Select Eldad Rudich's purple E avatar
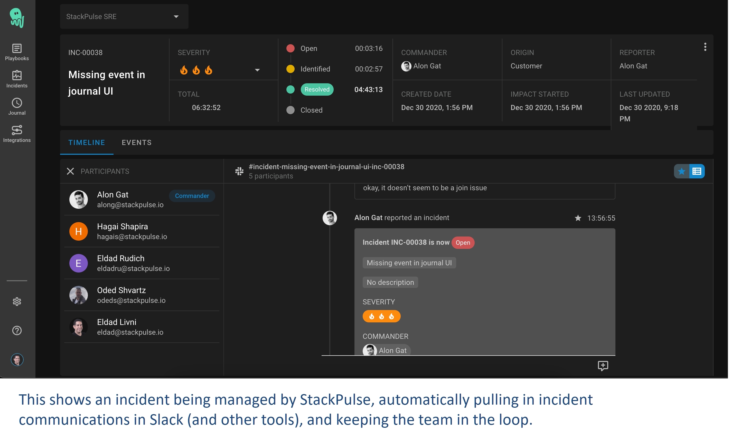Viewport: 731px width, 445px height. [79, 263]
